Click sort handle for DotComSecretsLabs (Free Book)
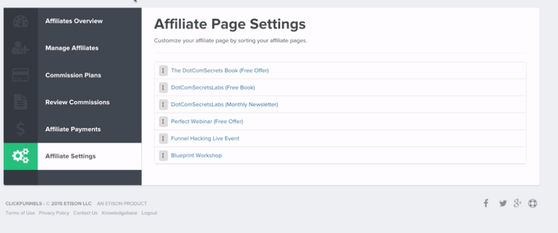558x233 pixels. pos(163,88)
